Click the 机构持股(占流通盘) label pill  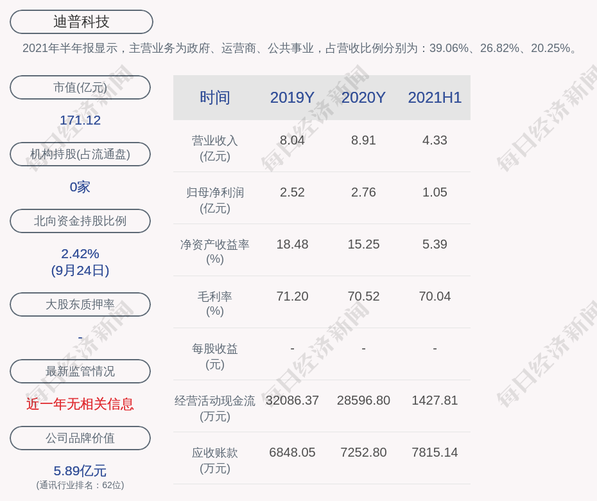[80, 154]
